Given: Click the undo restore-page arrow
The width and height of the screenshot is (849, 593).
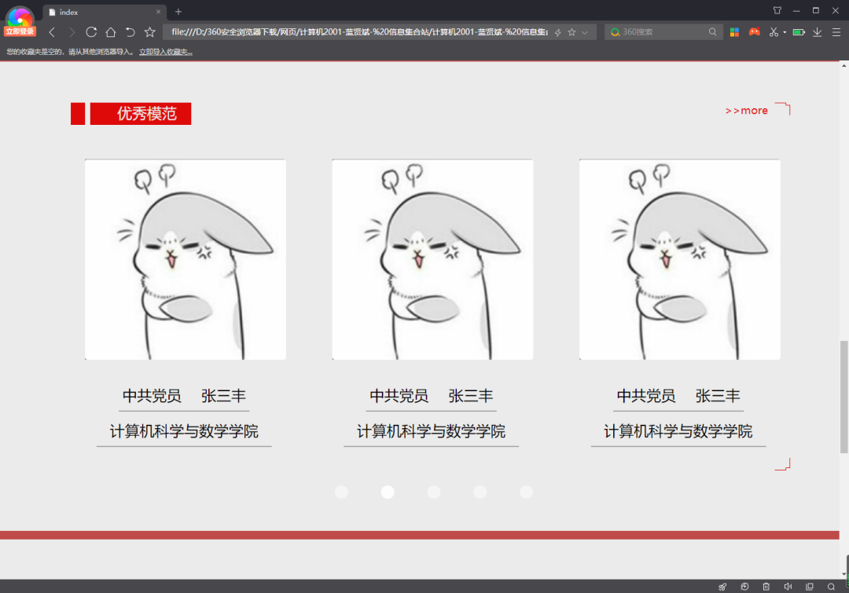Looking at the screenshot, I should 130,32.
